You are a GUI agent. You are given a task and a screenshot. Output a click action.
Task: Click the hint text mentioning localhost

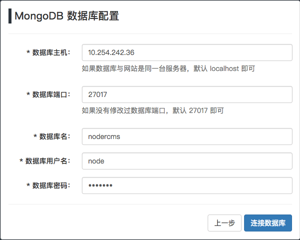tap(168, 68)
